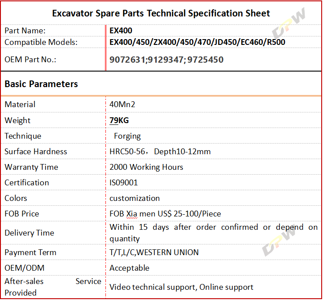Click the 'OEM Part No.:' label
Screen dimensions: 323x300
coord(30,60)
